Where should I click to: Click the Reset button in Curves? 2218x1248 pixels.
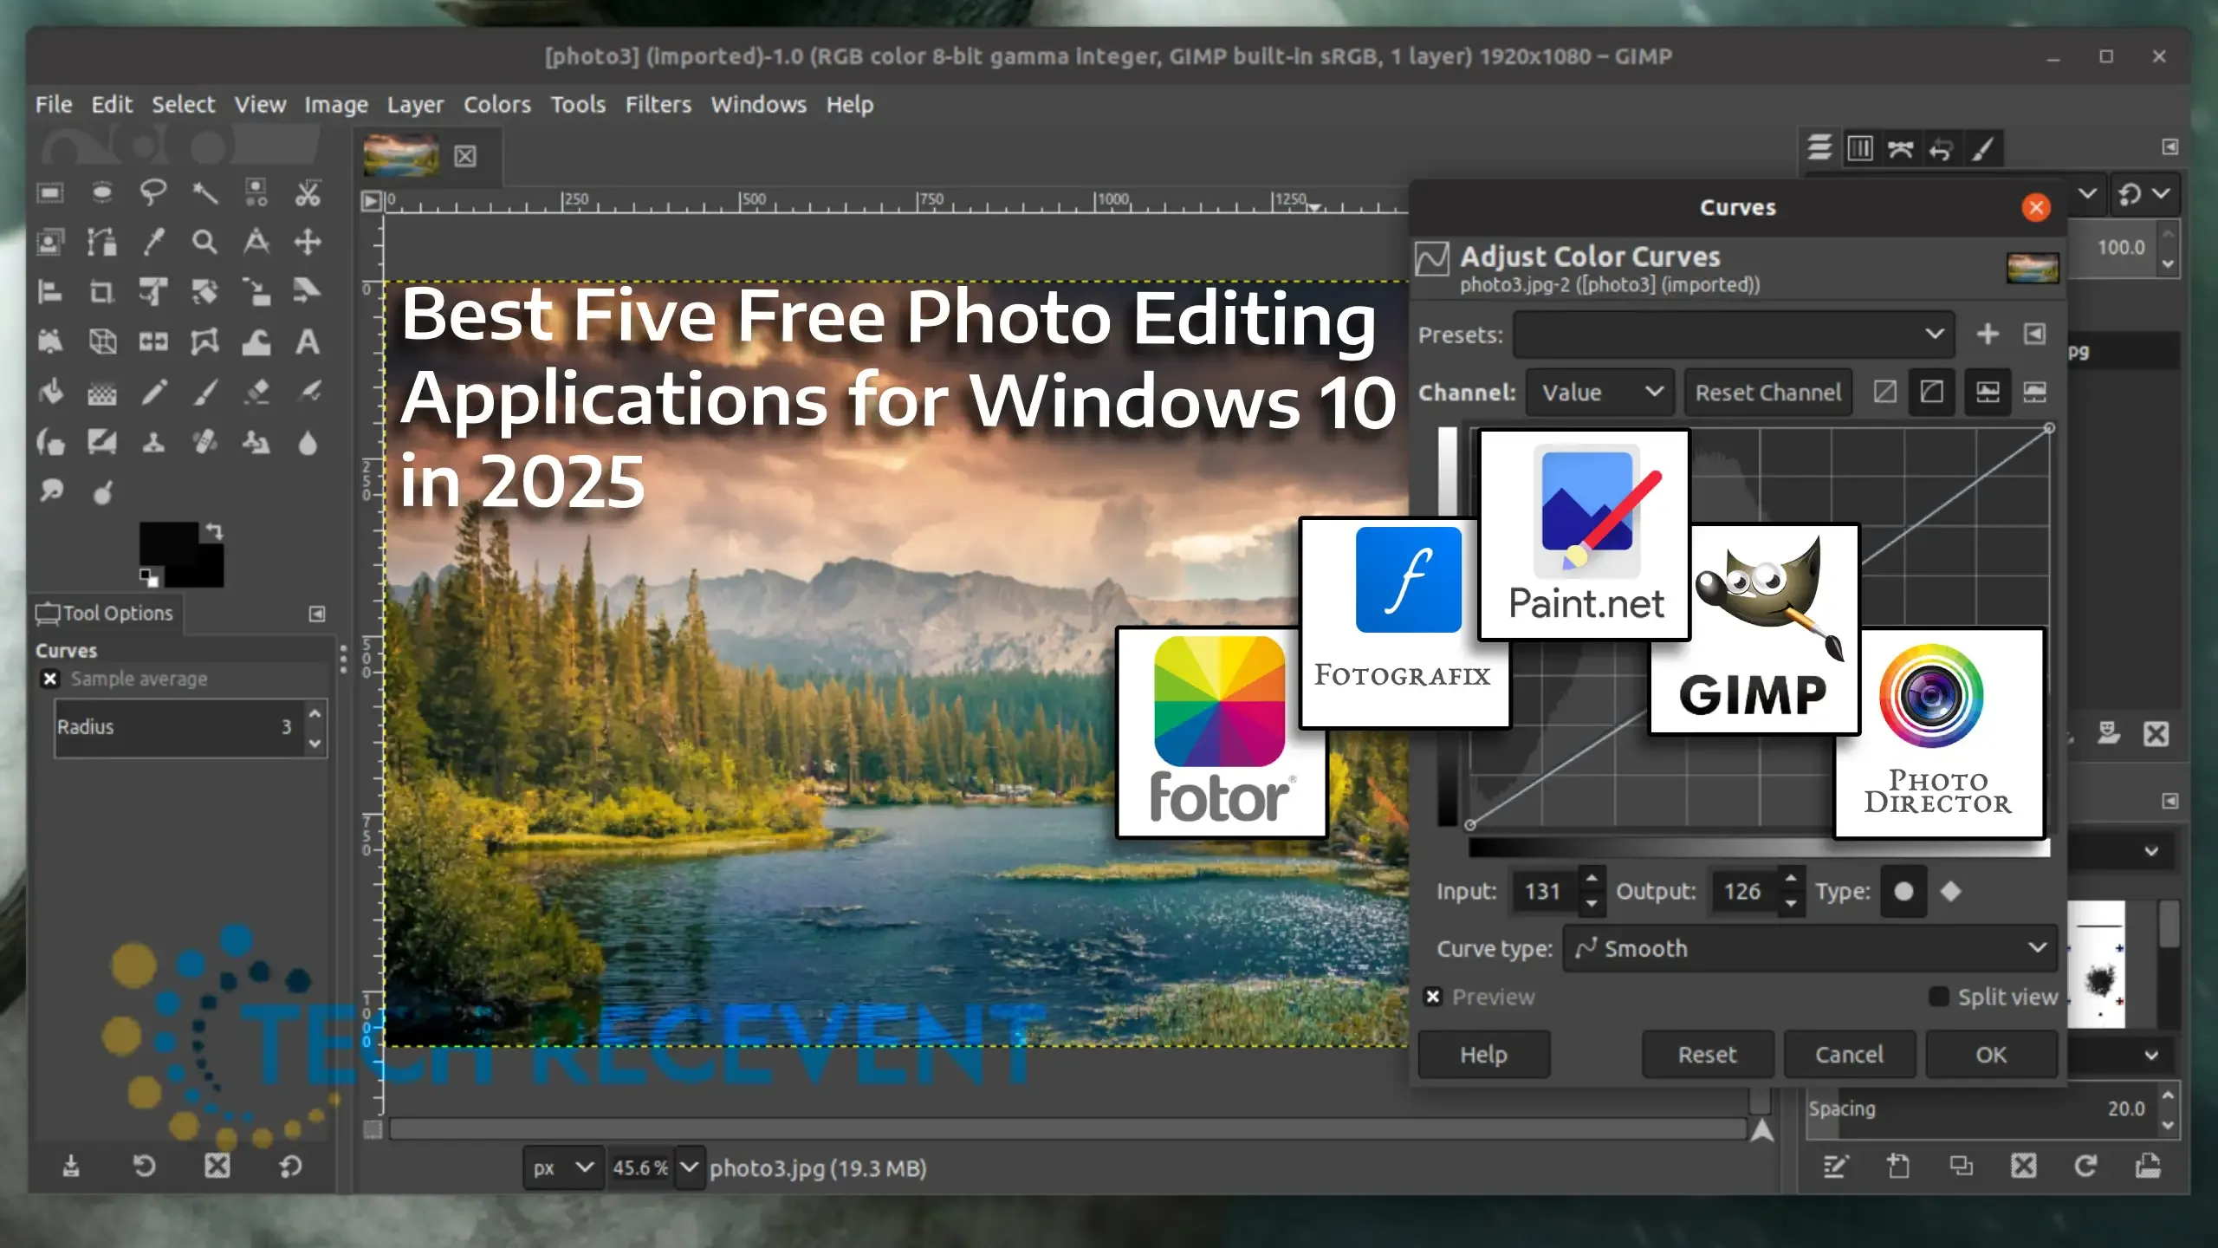1708,1055
